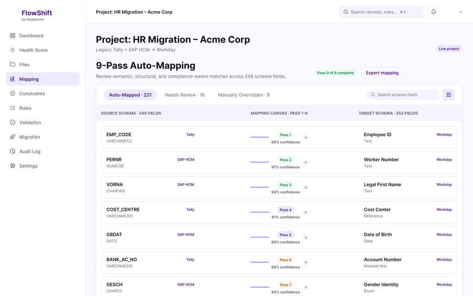Viewport: 473px width, 296px height.
Task: Click the arrow icon in GESCH row
Action: [x=306, y=288]
